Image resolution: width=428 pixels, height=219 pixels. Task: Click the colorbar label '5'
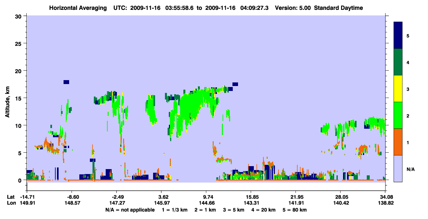click(408, 35)
